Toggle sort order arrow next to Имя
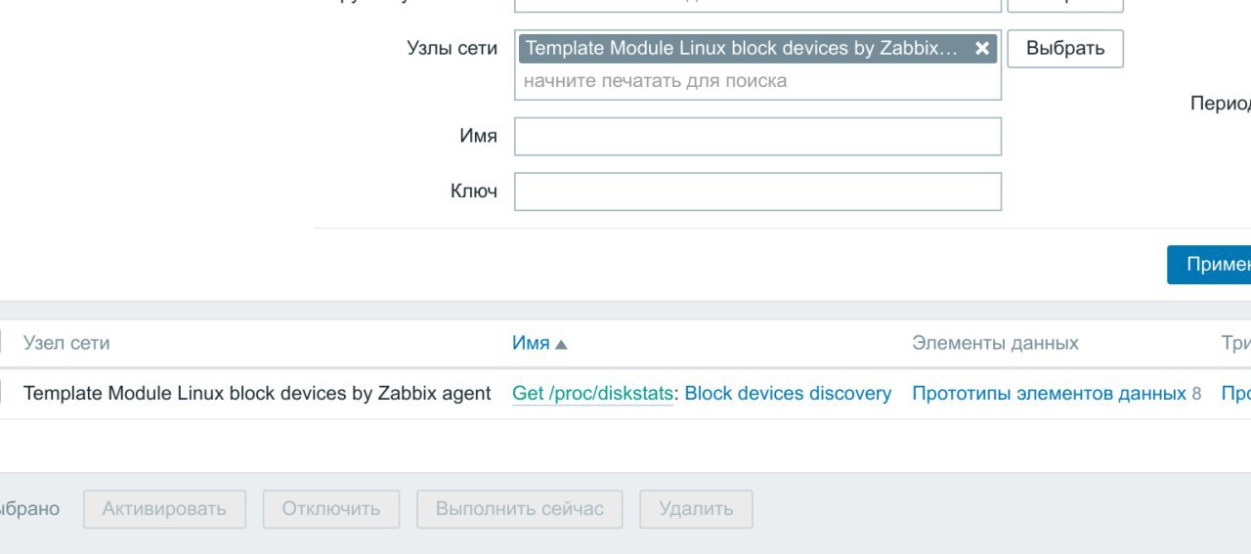 coord(561,344)
